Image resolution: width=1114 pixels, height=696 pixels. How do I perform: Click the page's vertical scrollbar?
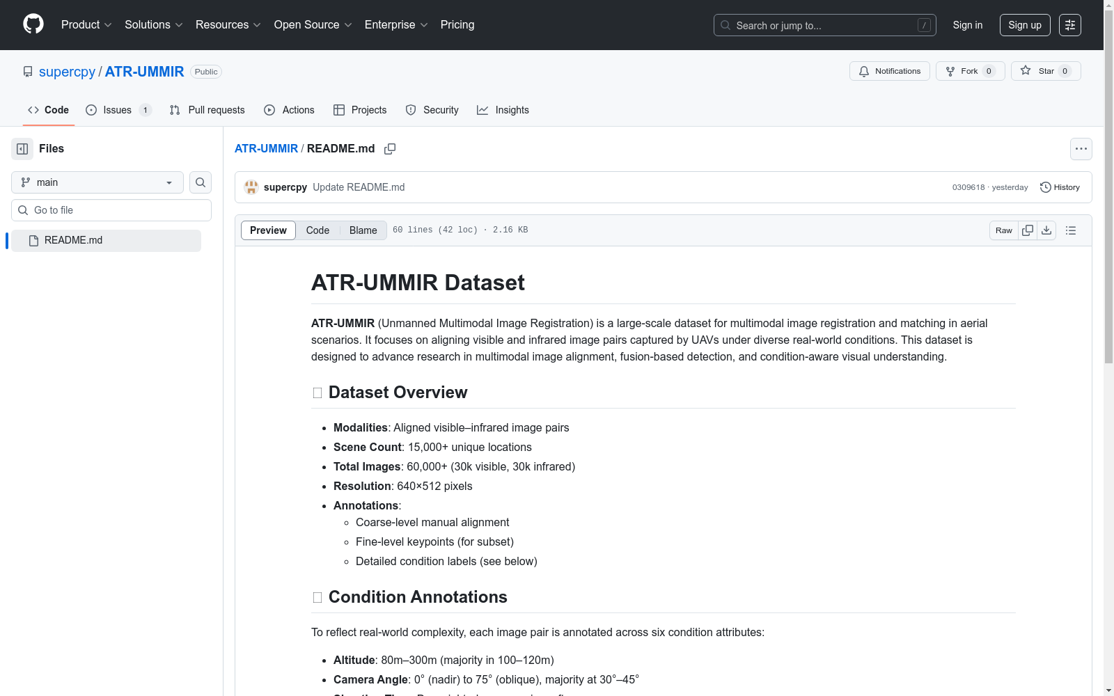[1108, 209]
